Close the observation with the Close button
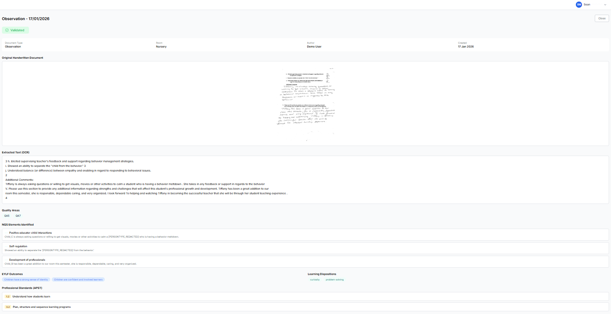611x314 pixels. click(x=602, y=18)
